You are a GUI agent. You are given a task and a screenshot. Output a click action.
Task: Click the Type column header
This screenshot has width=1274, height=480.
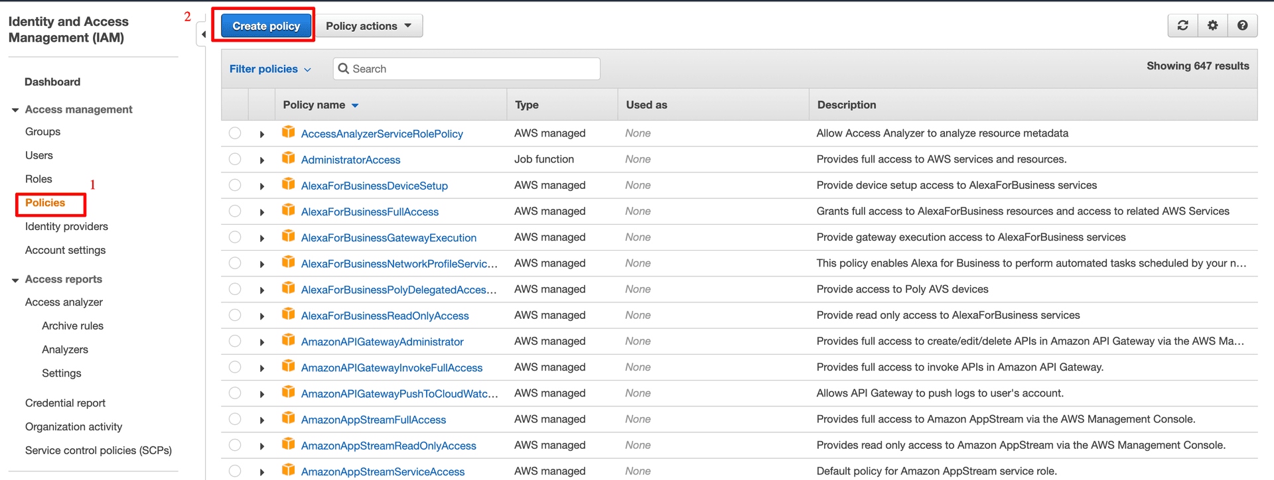[527, 105]
